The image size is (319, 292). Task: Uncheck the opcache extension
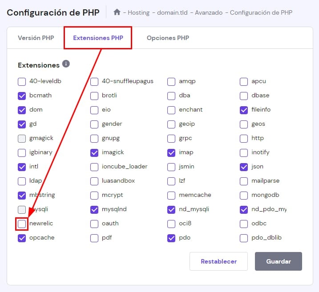click(x=22, y=238)
